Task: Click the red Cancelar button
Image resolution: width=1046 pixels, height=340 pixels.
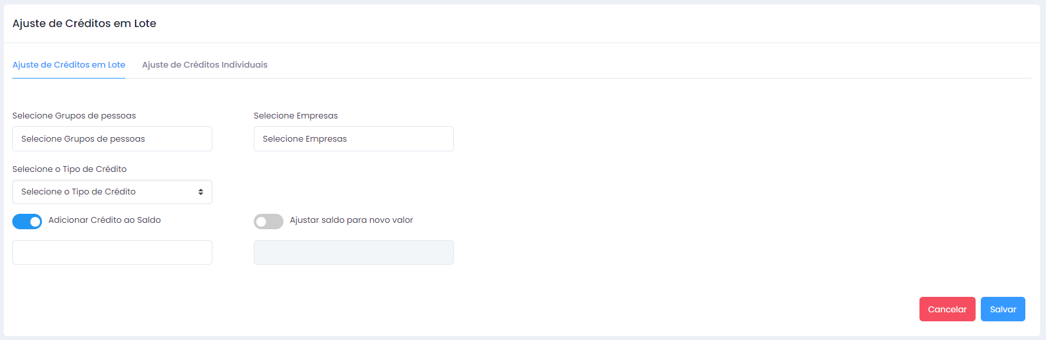Action: point(947,309)
